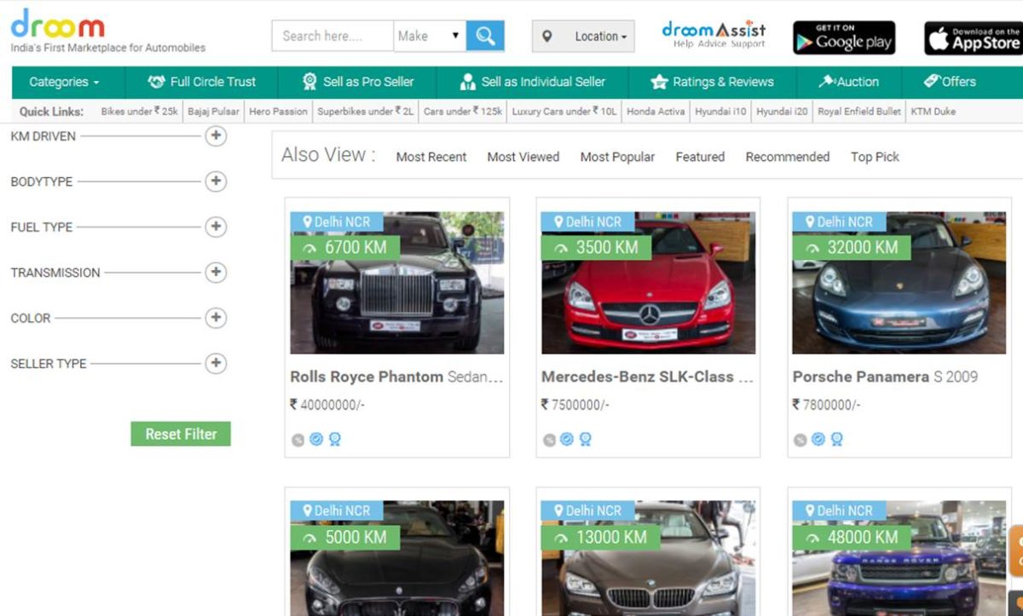The width and height of the screenshot is (1023, 616).
Task: Click the gray circle badge under Rolls Royce Phantom
Action: 298,440
